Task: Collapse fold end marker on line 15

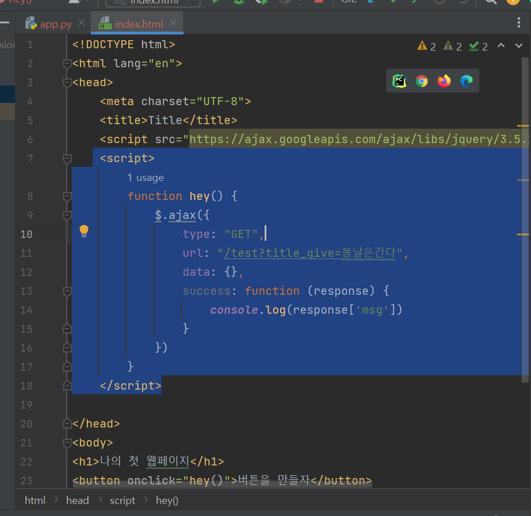Action: click(x=67, y=329)
